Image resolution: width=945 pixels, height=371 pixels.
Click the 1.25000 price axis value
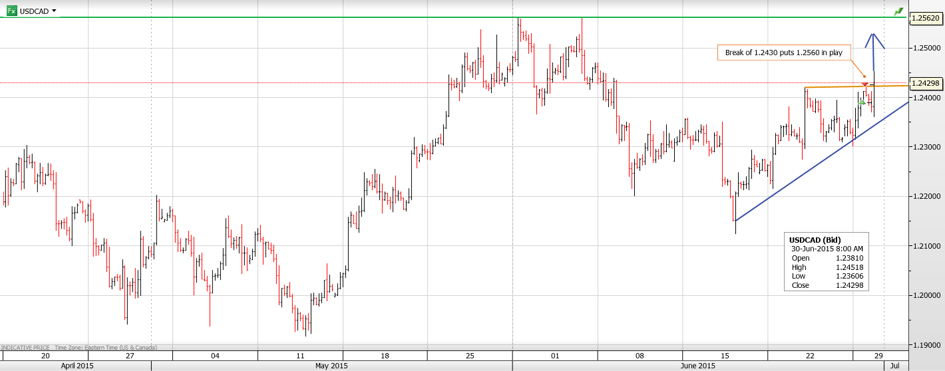coord(926,48)
